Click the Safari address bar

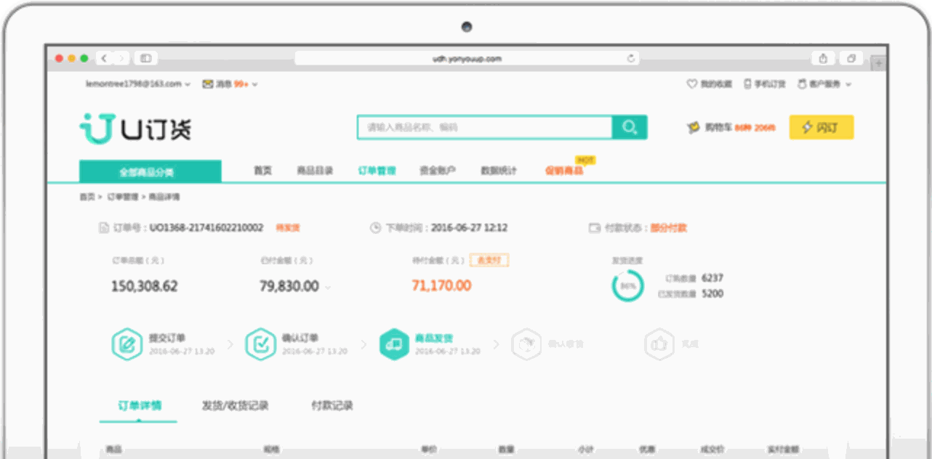[467, 59]
